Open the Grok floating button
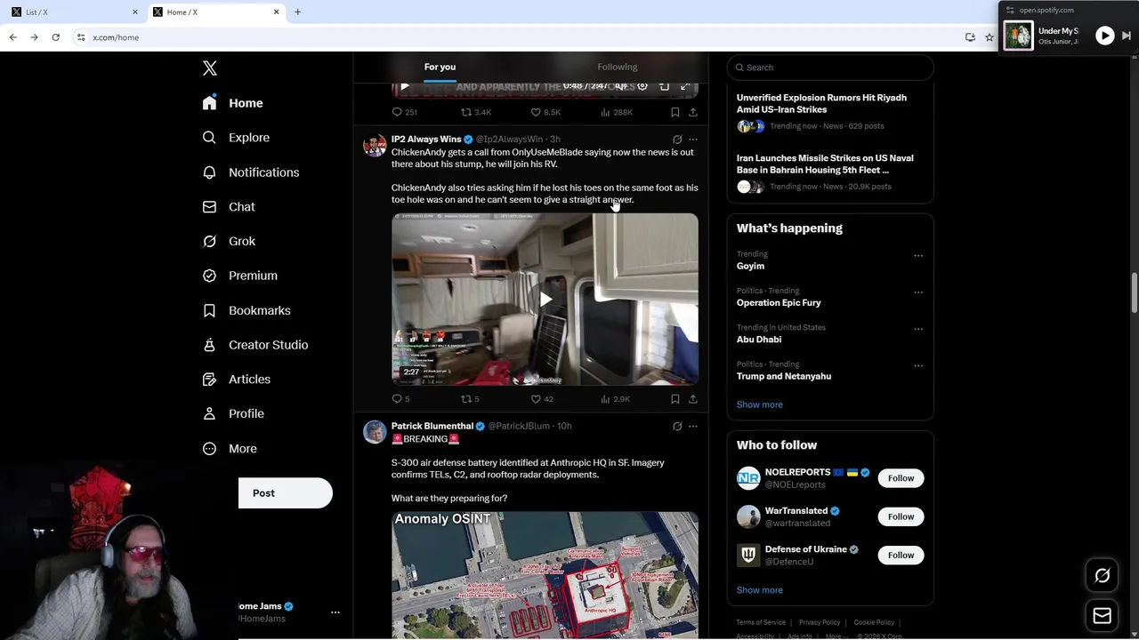1139x640 pixels. tap(1102, 576)
